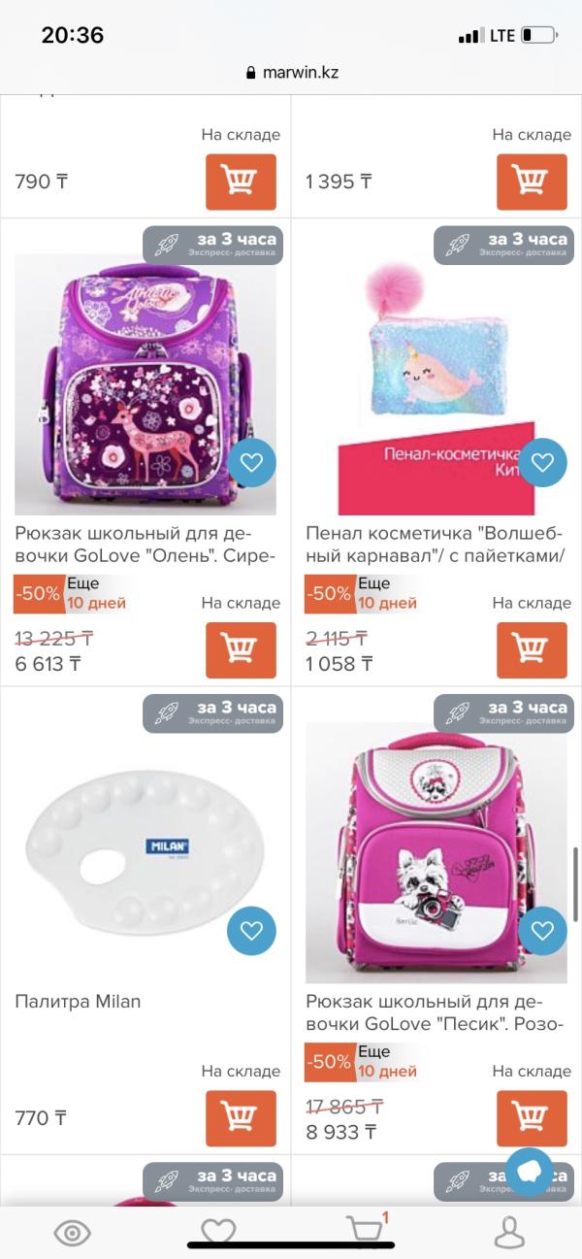The height and width of the screenshot is (1259, 582).
Task: Add "Волшебный карнавал" pencil case to cart
Action: (x=532, y=649)
